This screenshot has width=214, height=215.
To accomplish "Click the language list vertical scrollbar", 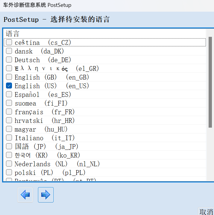I will pos(210,82).
